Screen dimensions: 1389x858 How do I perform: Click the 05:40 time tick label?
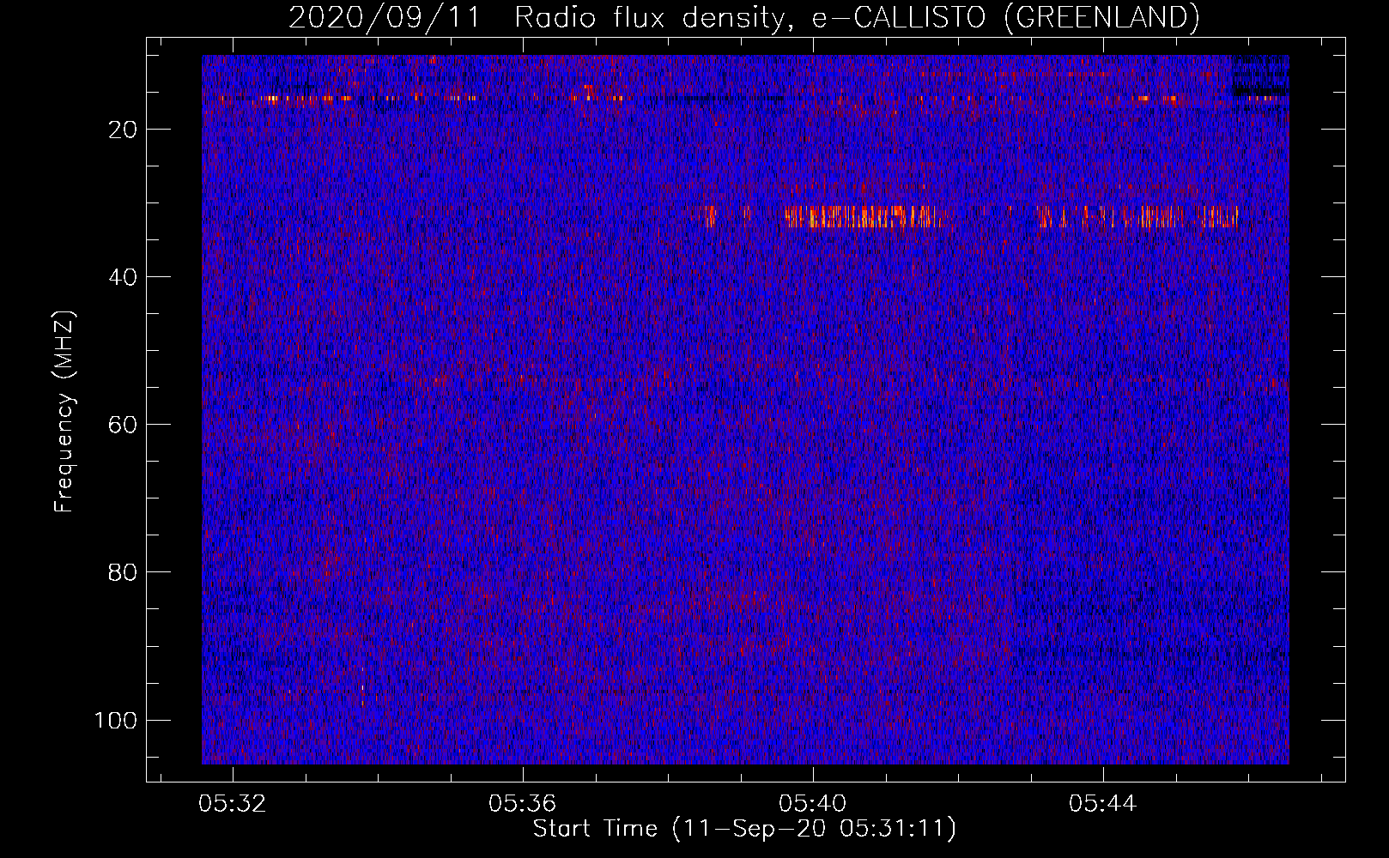coord(812,803)
